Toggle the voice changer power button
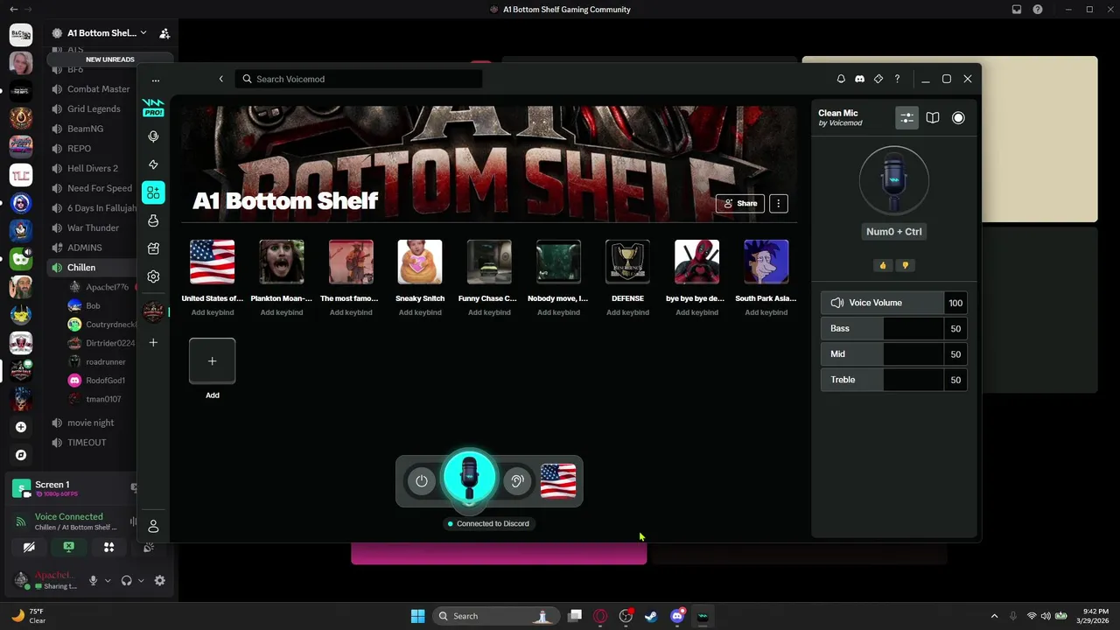Viewport: 1120px width, 630px height. pos(422,481)
